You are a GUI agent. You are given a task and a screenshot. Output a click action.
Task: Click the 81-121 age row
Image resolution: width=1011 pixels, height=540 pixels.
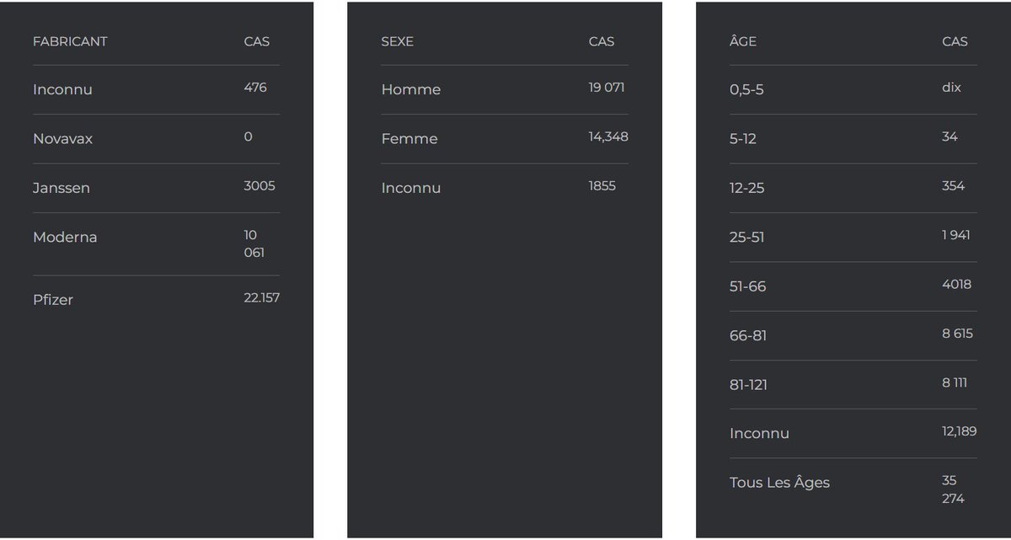748,385
